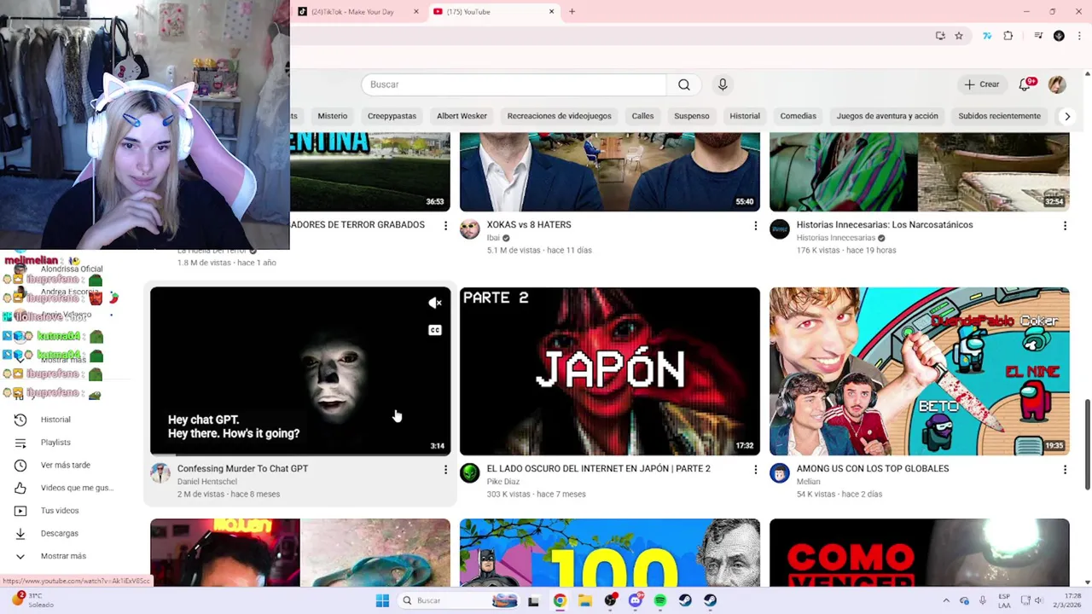1092x614 pixels.
Task: Open YouTube notifications bell
Action: tap(1025, 84)
